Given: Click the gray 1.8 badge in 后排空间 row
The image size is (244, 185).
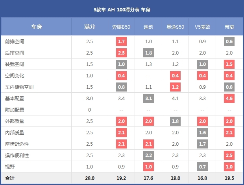Looking at the screenshot, I should 148,53.
